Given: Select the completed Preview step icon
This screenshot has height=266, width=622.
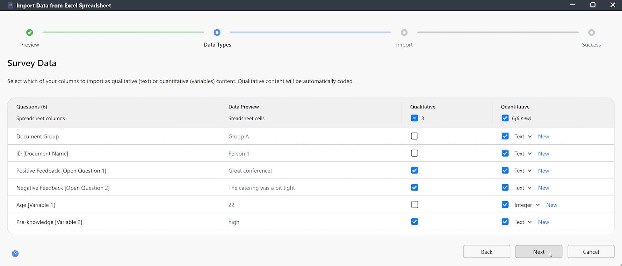Looking at the screenshot, I should 30,33.
